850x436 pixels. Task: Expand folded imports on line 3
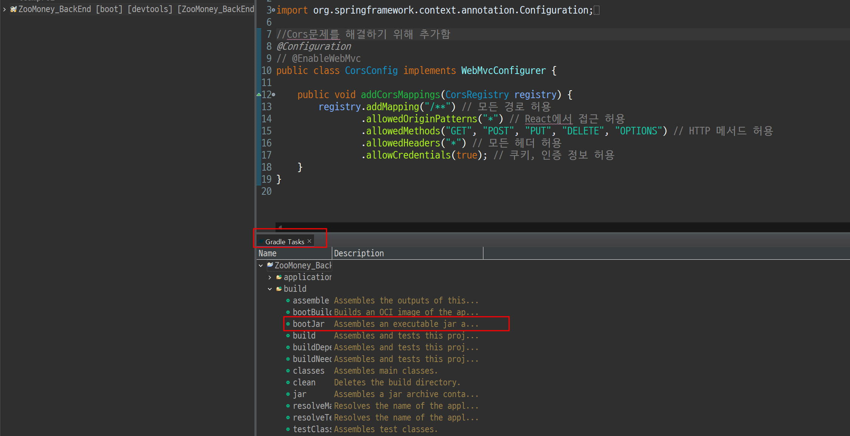tap(273, 10)
